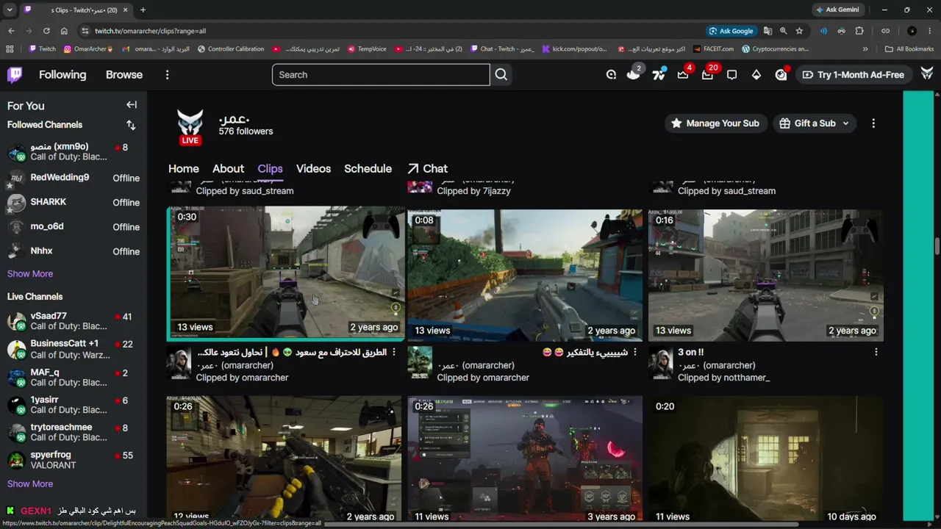This screenshot has width=941, height=529.
Task: Open the search-lens icon left of cloud
Action: (611, 74)
